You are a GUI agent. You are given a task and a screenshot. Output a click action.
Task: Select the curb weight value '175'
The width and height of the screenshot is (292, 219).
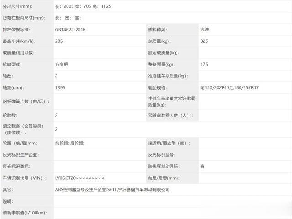pos(204,65)
